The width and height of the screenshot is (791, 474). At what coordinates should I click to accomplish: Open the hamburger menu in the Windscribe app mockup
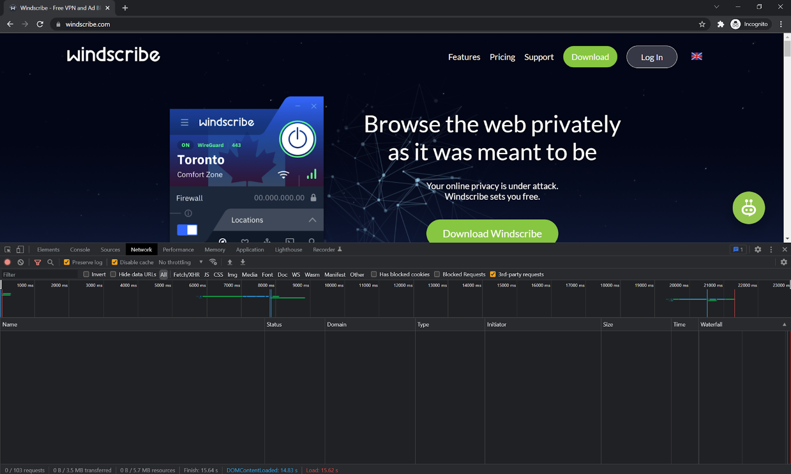coord(184,122)
